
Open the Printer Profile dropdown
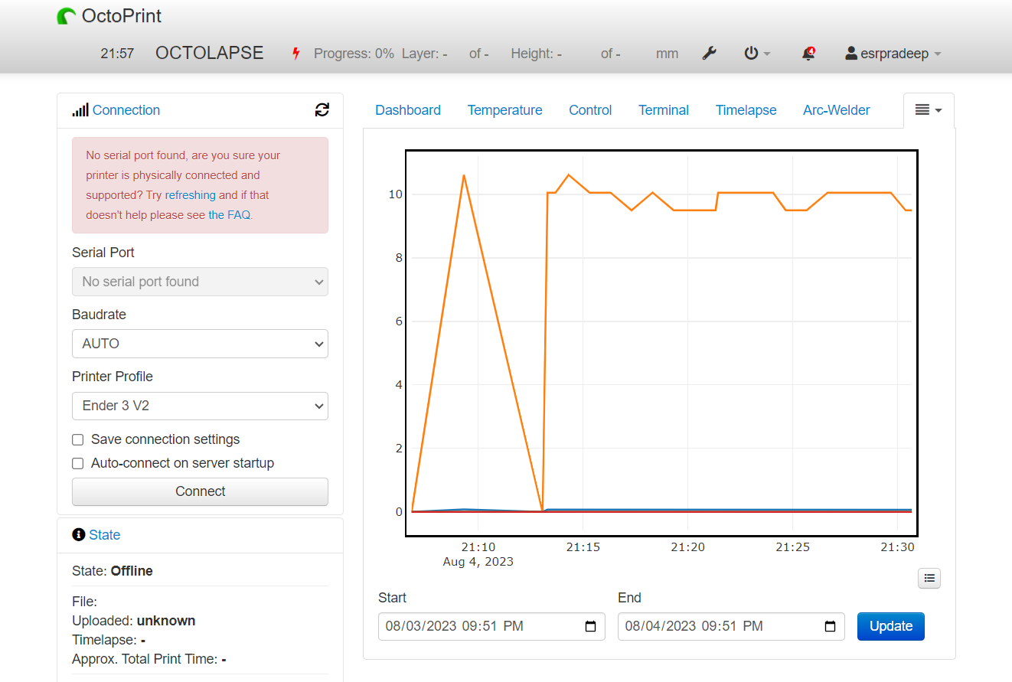(200, 406)
